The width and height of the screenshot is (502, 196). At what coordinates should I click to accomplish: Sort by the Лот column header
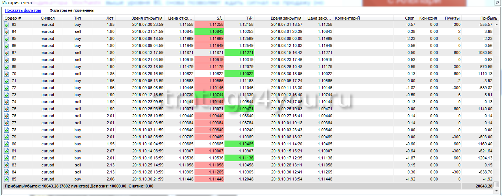coord(110,18)
